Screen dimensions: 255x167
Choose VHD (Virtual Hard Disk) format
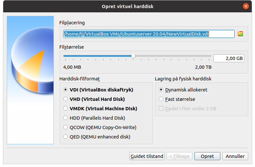(94, 99)
